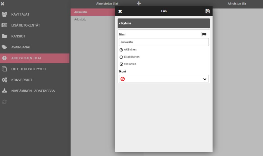Click the refresh icon in sidebar
263x156 pixels.
(4, 102)
